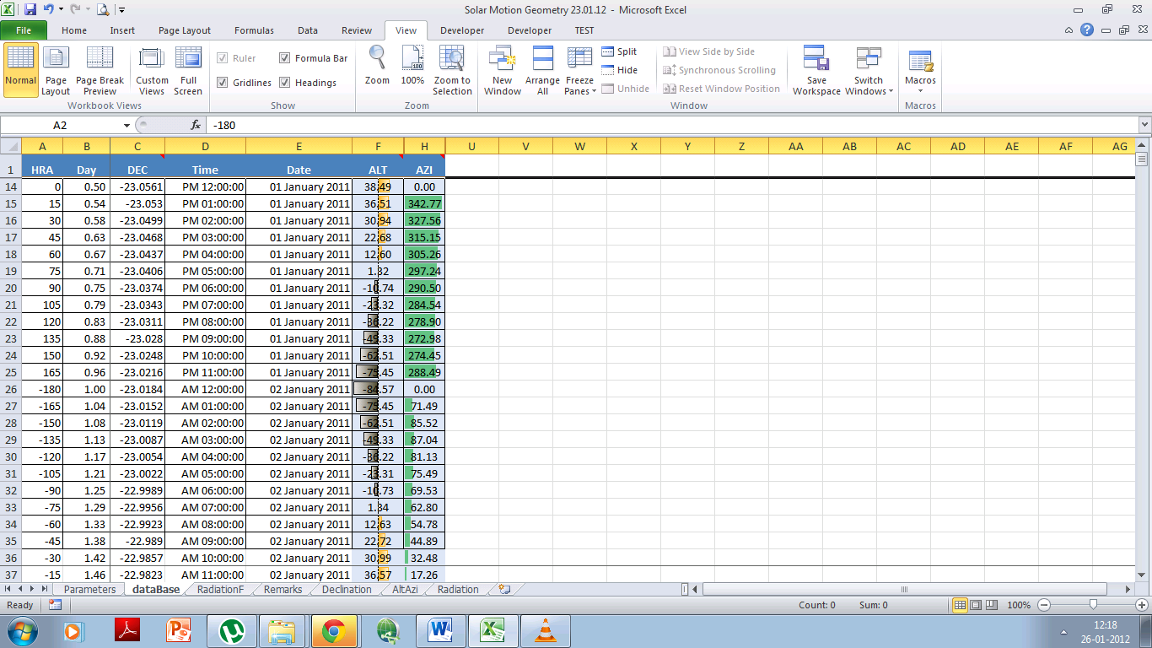Toggle the Headings checkbox
1152x648 pixels.
point(284,82)
